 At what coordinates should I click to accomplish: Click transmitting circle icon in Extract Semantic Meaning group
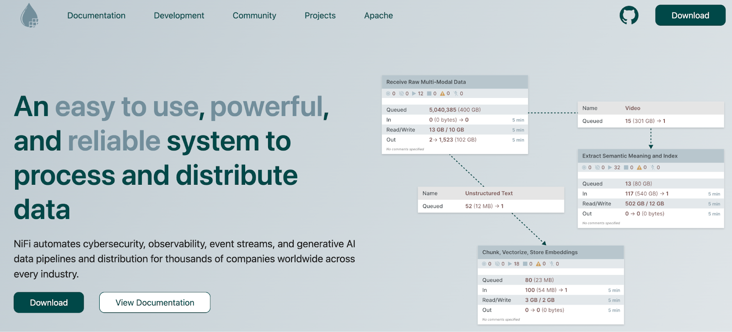584,167
